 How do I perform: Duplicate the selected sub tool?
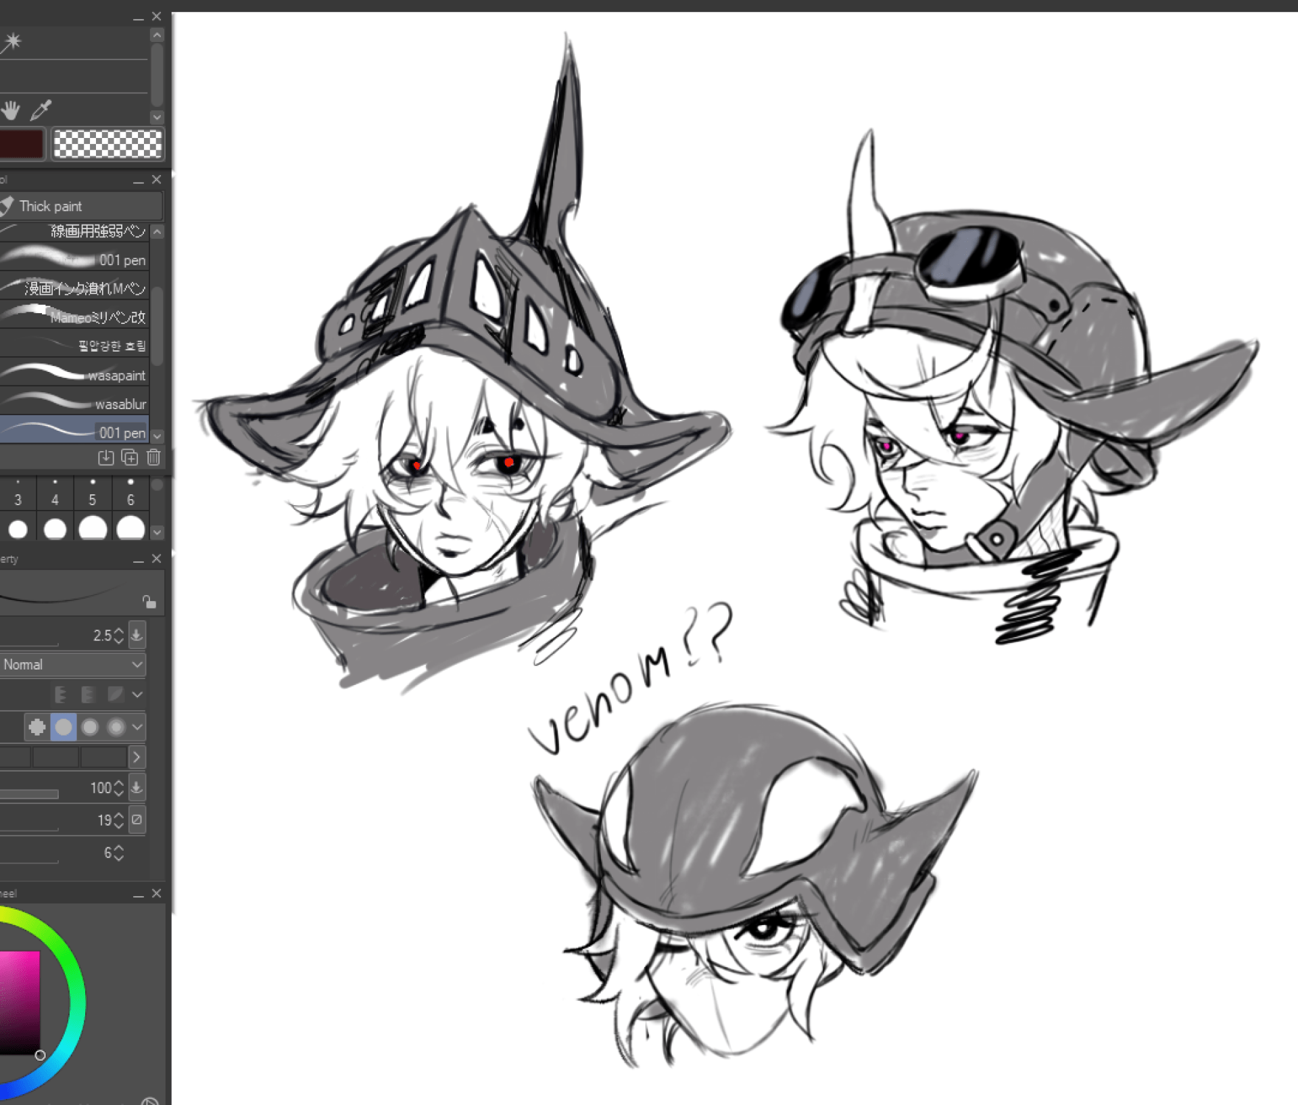click(x=130, y=458)
